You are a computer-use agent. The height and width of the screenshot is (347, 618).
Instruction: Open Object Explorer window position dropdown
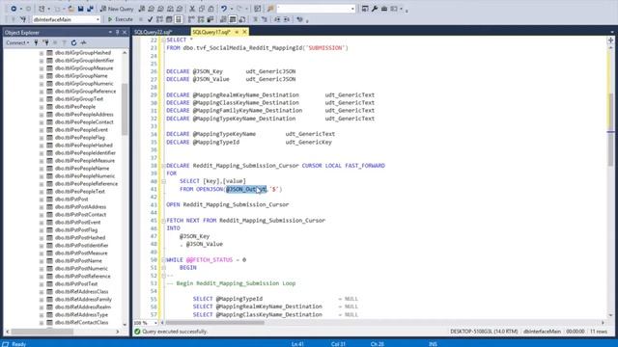click(110, 32)
